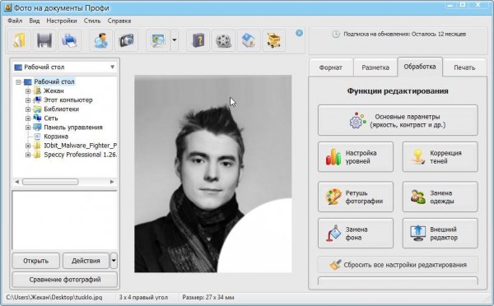This screenshot has height=306, width=494.
Task: Click the film reel video tutorial icon
Action: click(x=223, y=40)
